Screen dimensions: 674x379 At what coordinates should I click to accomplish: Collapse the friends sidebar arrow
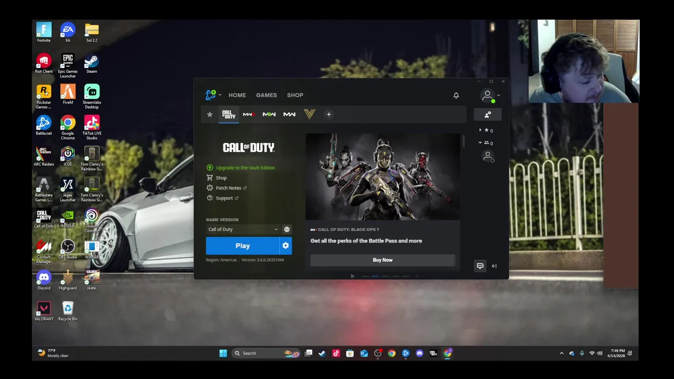coord(494,266)
